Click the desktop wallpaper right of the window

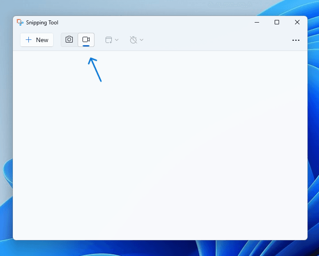(313, 133)
